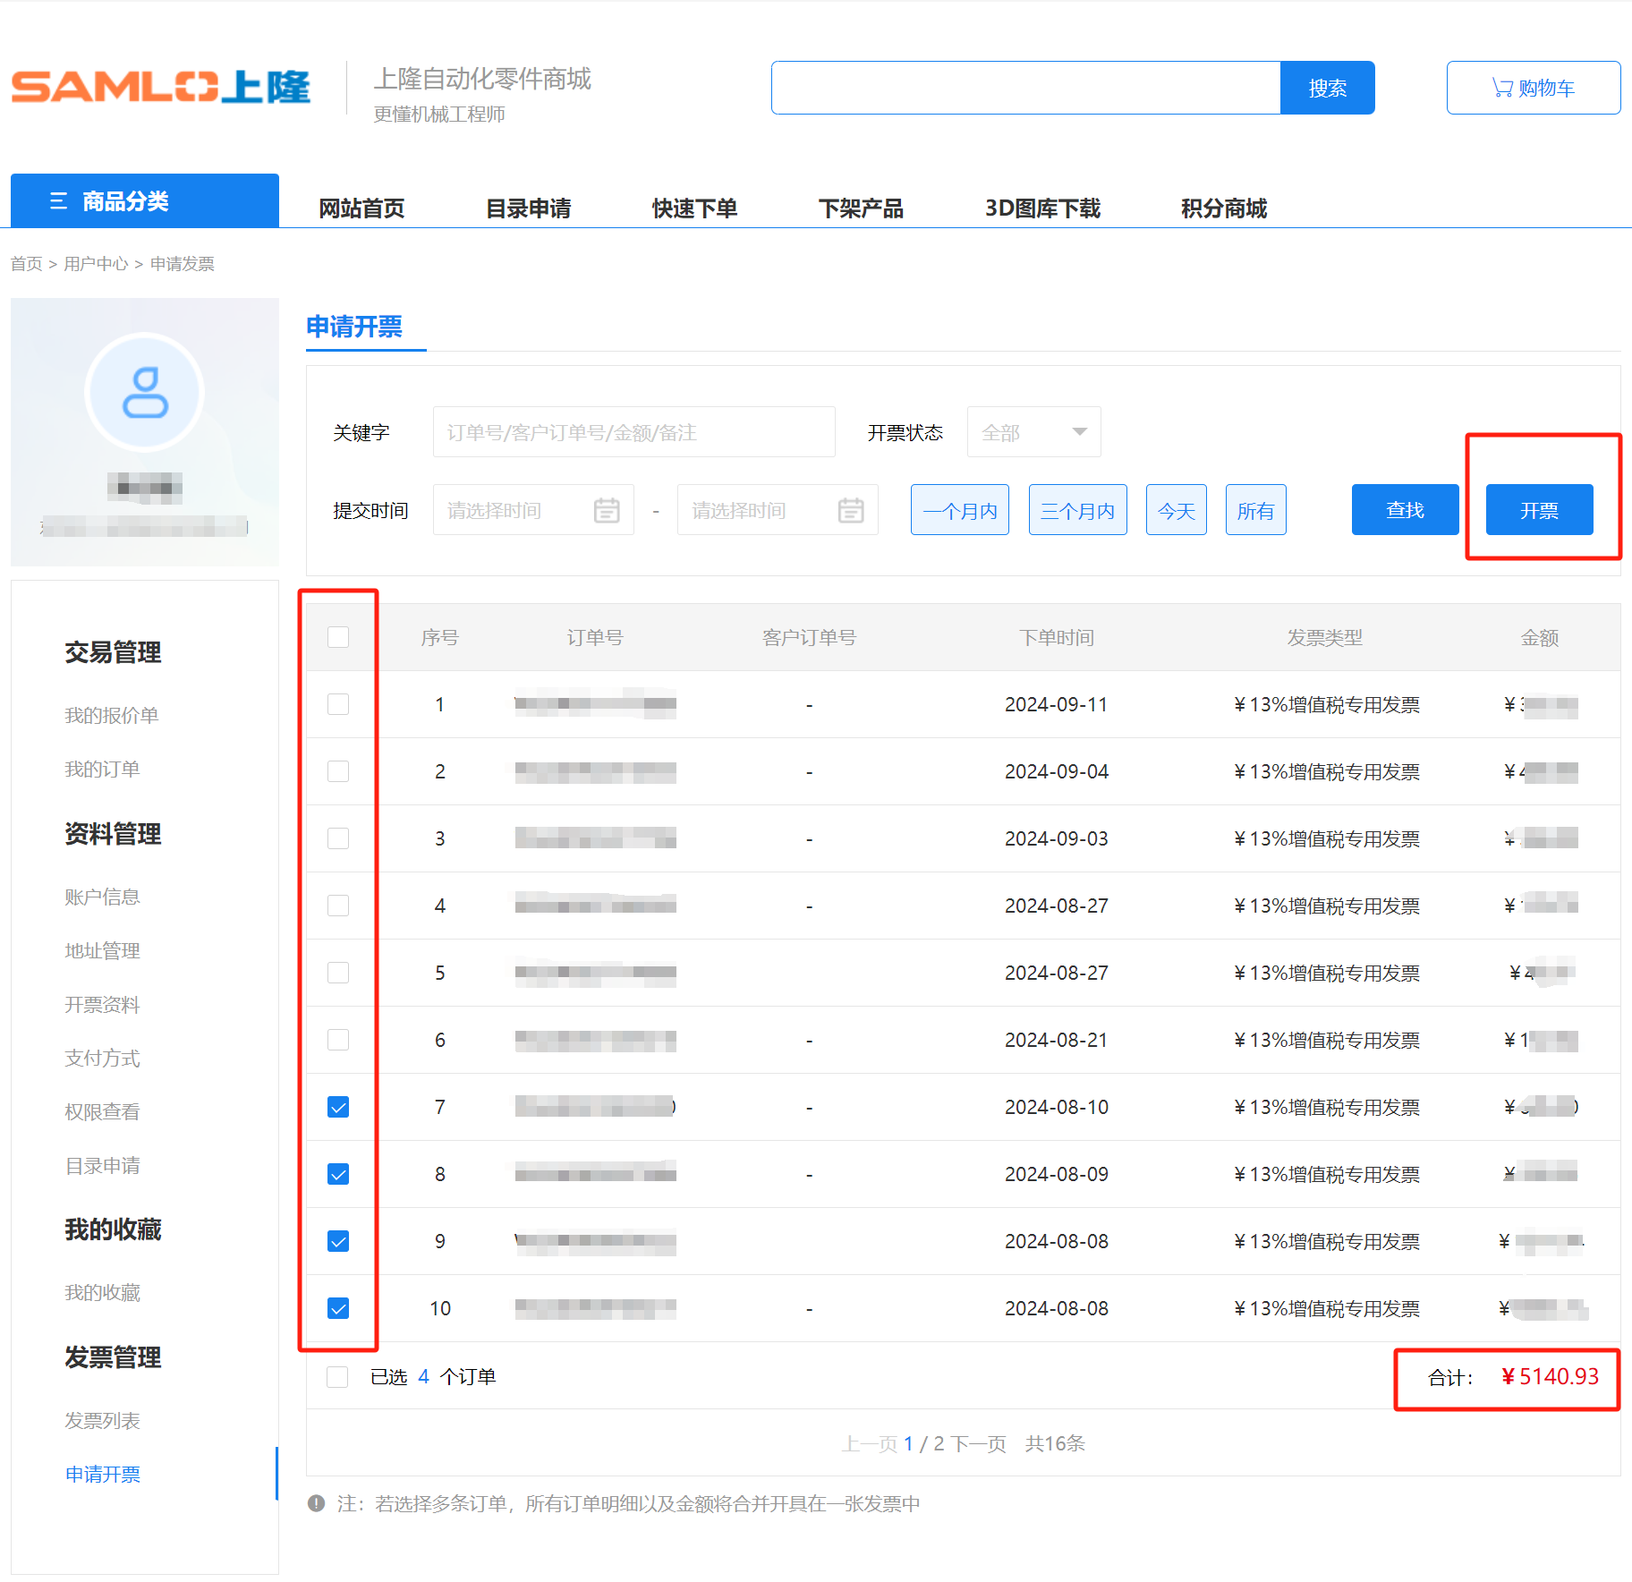Open the 商品分类 category menu
The image size is (1632, 1582).
(145, 201)
